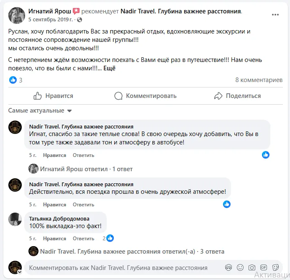Toggle Нравится on the first Nadir Travel comment

(x=54, y=155)
